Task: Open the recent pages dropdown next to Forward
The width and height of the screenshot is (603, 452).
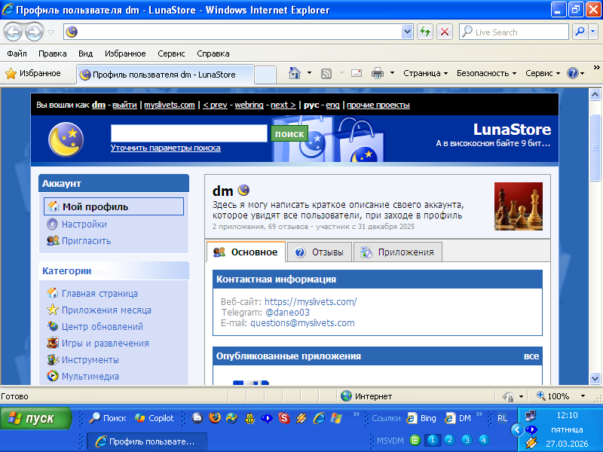Action: 51,32
